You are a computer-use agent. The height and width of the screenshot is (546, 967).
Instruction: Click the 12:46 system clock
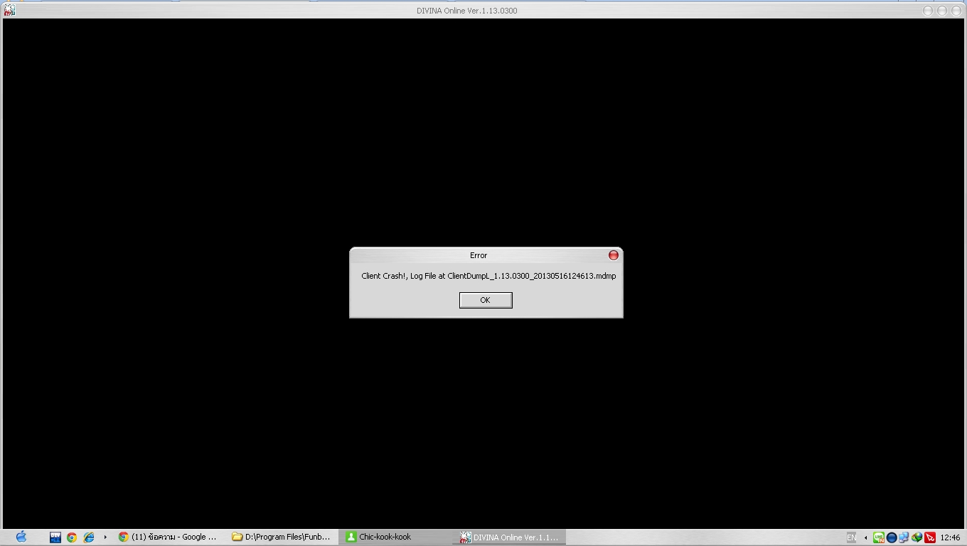pyautogui.click(x=950, y=537)
